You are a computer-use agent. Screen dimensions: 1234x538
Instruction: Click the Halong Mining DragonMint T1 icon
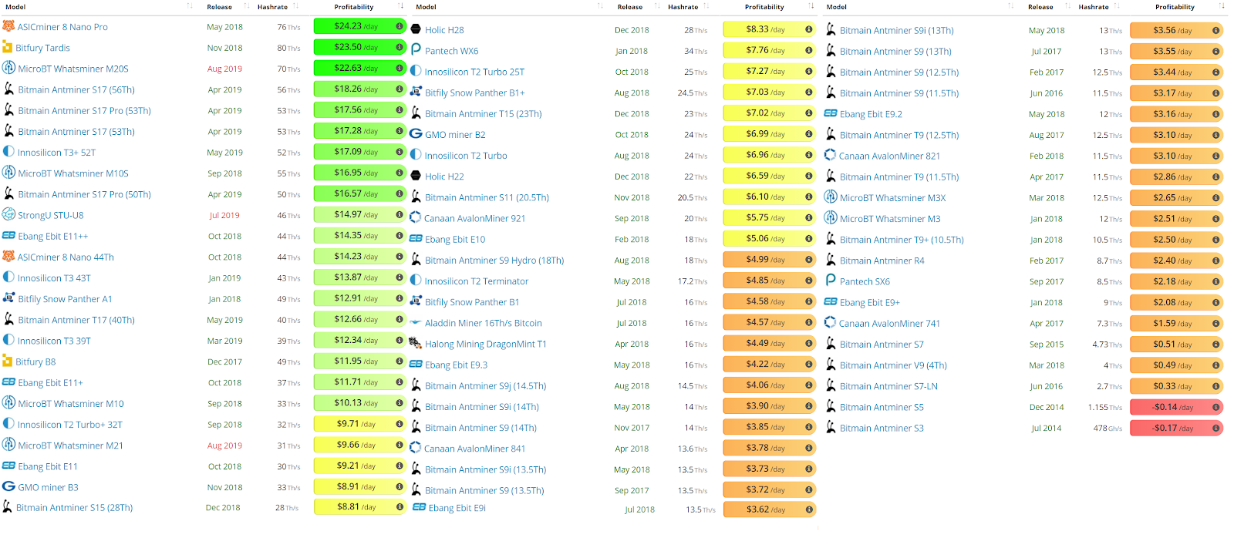pos(415,343)
